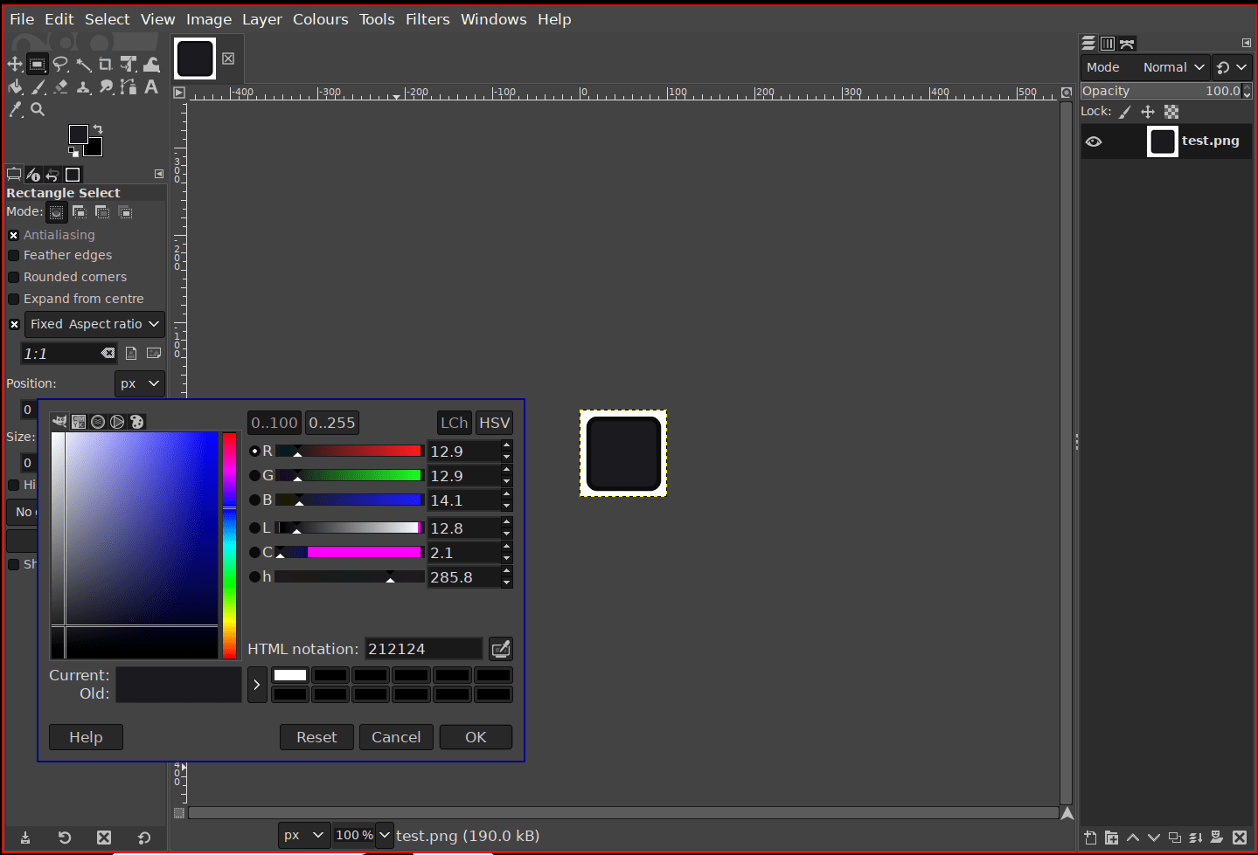Click the red R channel slider
The width and height of the screenshot is (1258, 855).
tap(349, 452)
